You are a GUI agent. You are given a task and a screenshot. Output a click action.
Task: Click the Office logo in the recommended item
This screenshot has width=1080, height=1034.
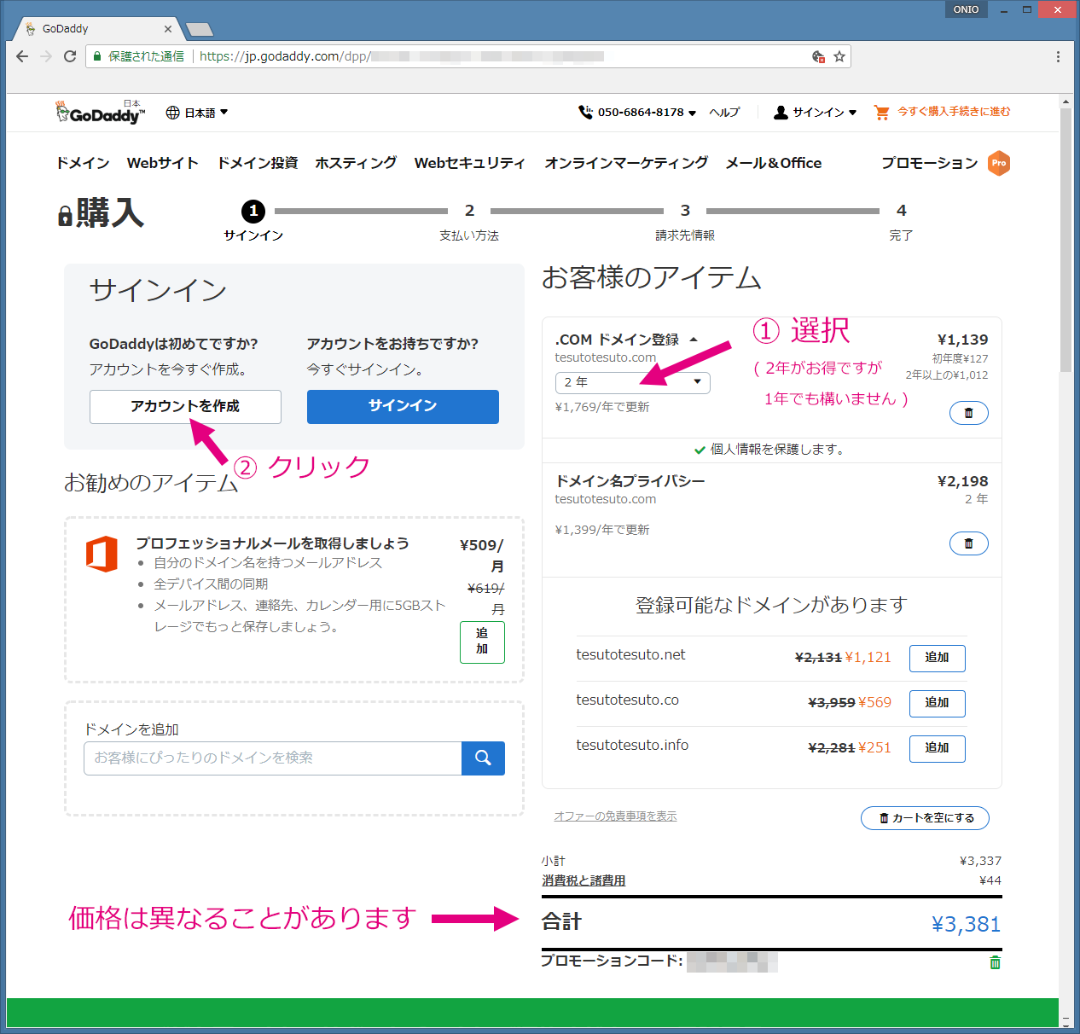[102, 554]
